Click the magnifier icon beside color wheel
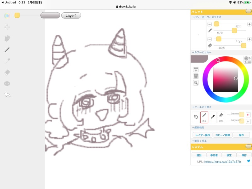252x189 pixels. (x=196, y=83)
